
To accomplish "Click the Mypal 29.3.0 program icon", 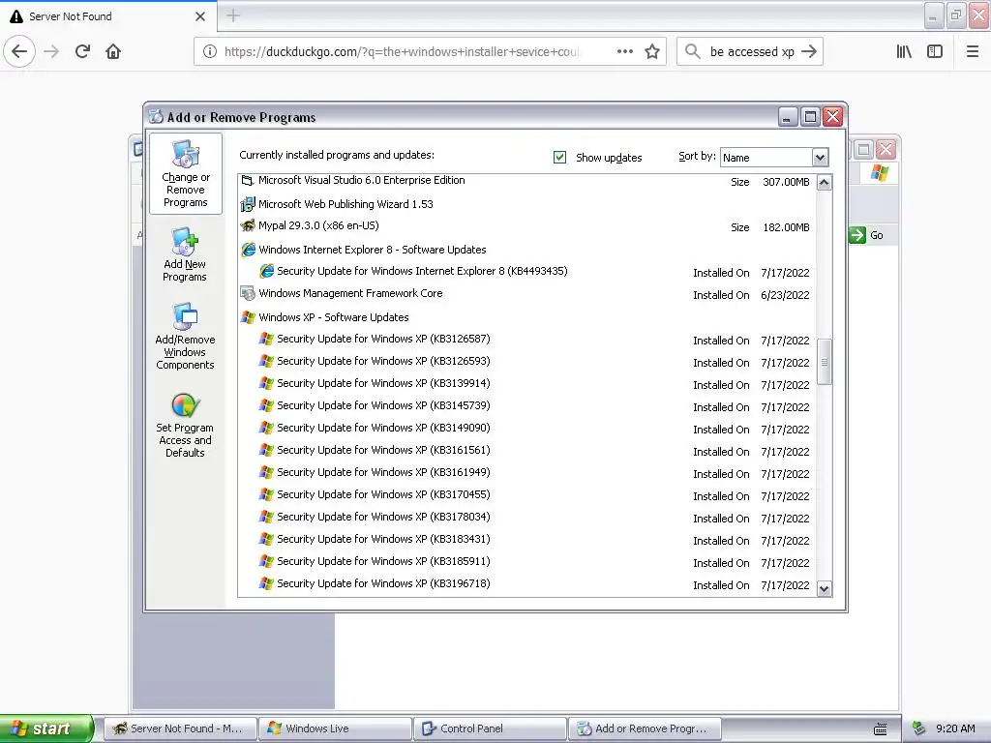I will [x=248, y=225].
